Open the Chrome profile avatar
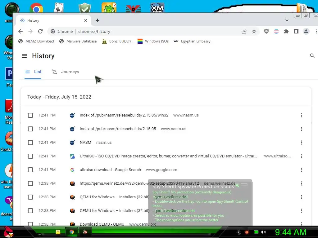Image resolution: width=318 pixels, height=238 pixels. pyautogui.click(x=306, y=31)
